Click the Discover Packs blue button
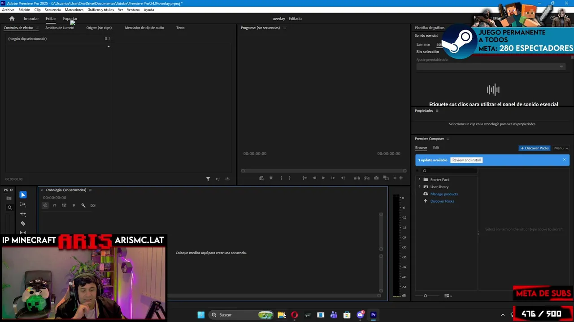The width and height of the screenshot is (574, 322). point(535,148)
